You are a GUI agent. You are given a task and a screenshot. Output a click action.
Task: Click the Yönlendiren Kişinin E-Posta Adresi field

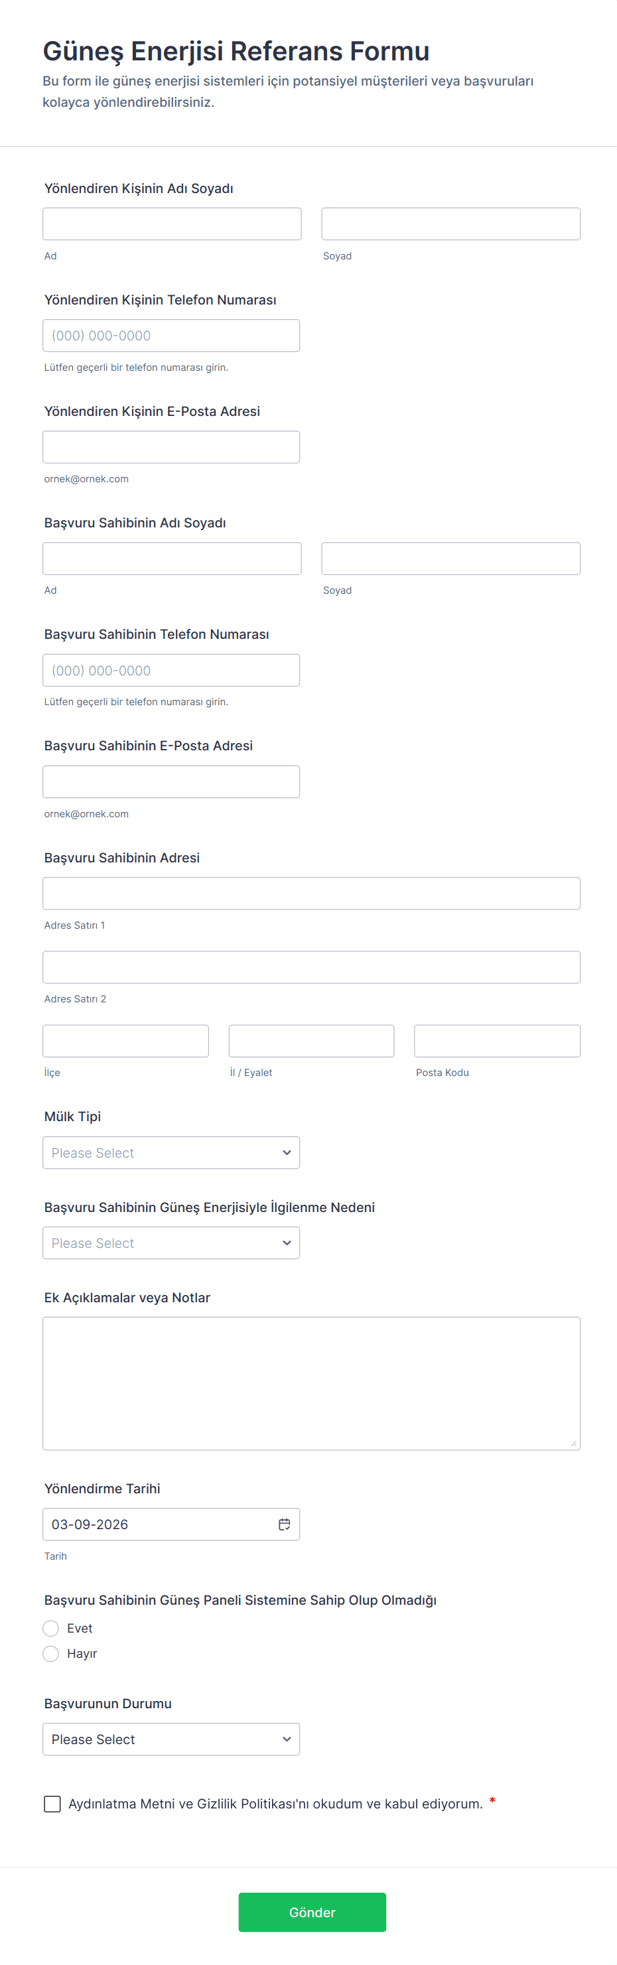(171, 446)
